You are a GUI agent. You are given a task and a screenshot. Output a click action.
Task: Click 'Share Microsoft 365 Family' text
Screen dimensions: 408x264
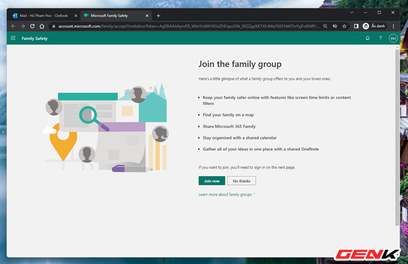tap(229, 126)
